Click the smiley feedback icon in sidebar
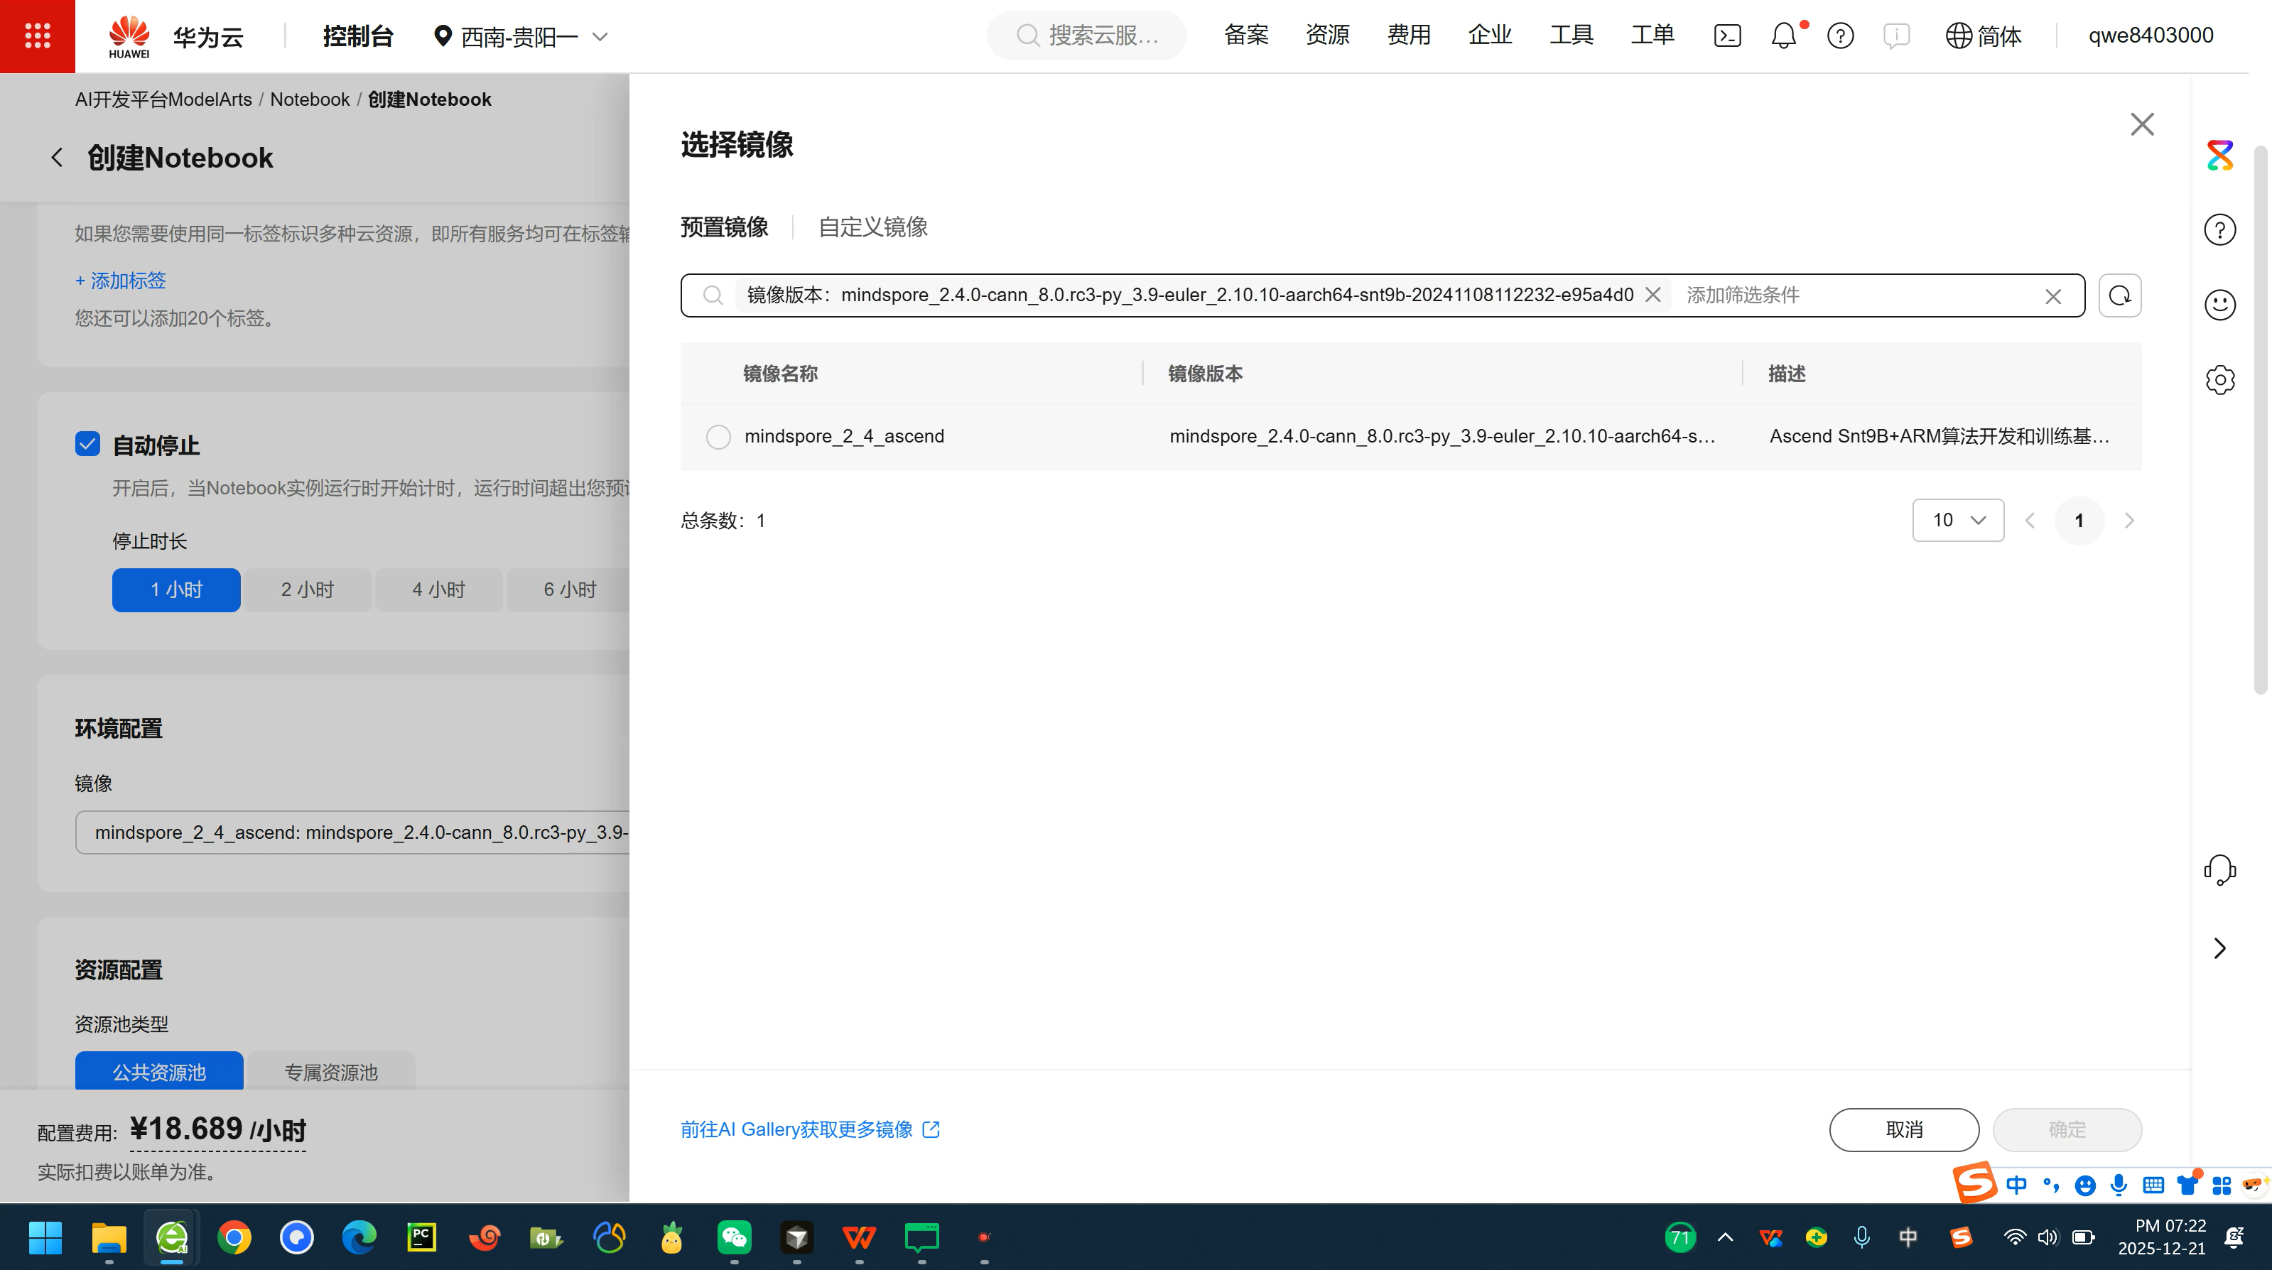This screenshot has width=2272, height=1270. click(x=2219, y=305)
